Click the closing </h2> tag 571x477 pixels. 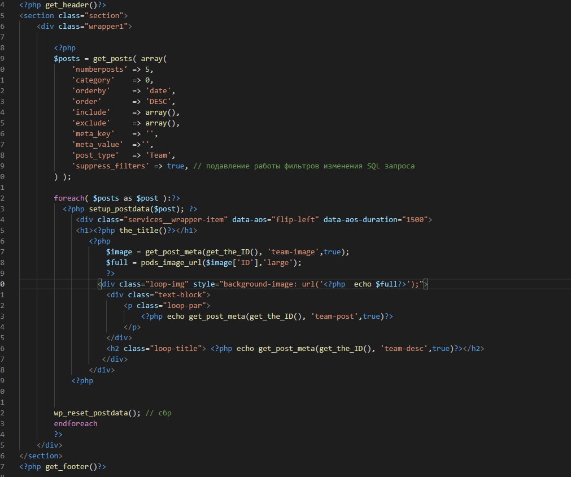tap(473, 349)
